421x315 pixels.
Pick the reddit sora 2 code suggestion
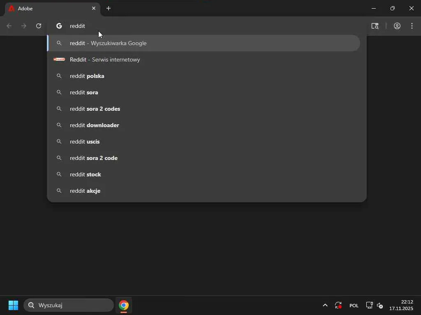204,158
